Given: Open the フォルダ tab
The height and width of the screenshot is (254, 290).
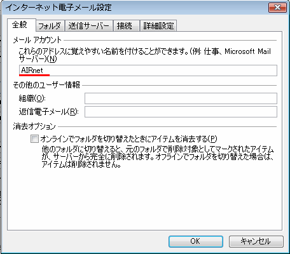Looking at the screenshot, I should (50, 26).
